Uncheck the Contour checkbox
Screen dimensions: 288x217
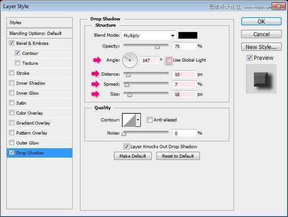[x=17, y=53]
